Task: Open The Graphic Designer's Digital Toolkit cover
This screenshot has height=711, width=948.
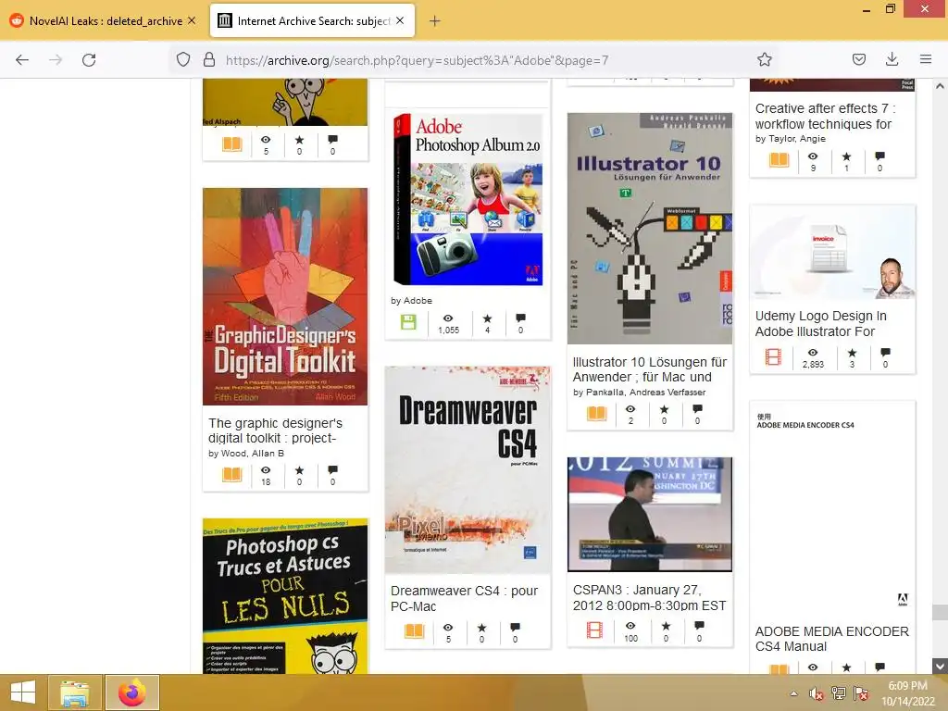Action: point(285,296)
